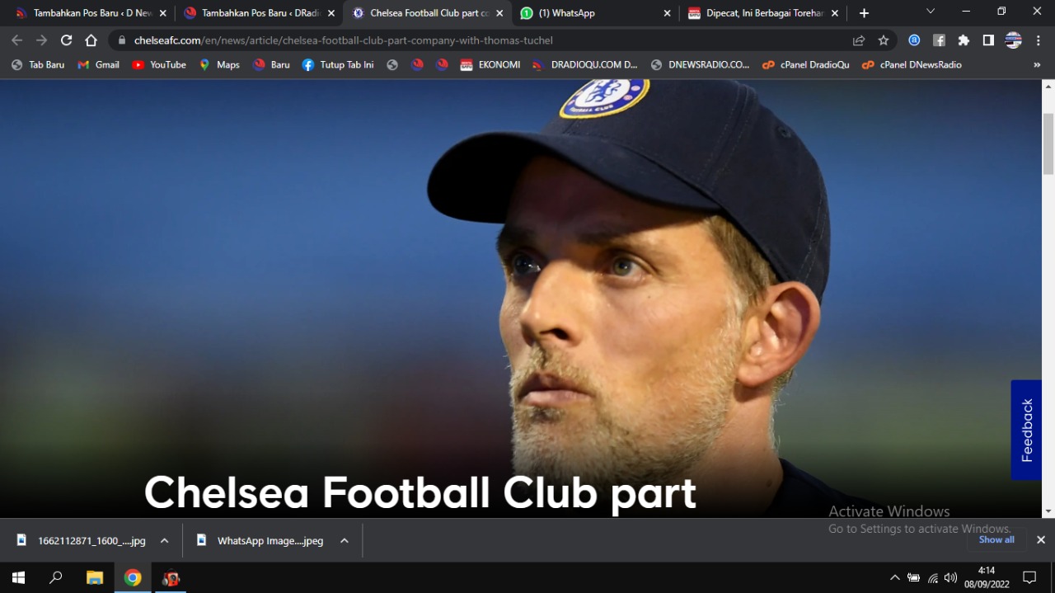Screen dimensions: 1055x593
Task: Open the Chrome three-dot menu
Action: (x=1039, y=40)
